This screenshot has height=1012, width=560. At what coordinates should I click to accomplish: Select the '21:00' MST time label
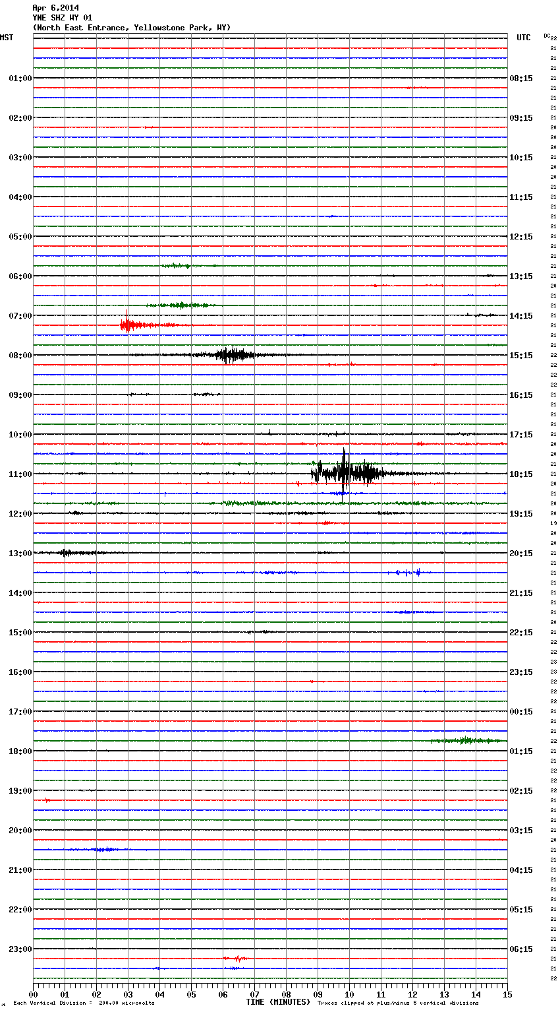pos(20,870)
